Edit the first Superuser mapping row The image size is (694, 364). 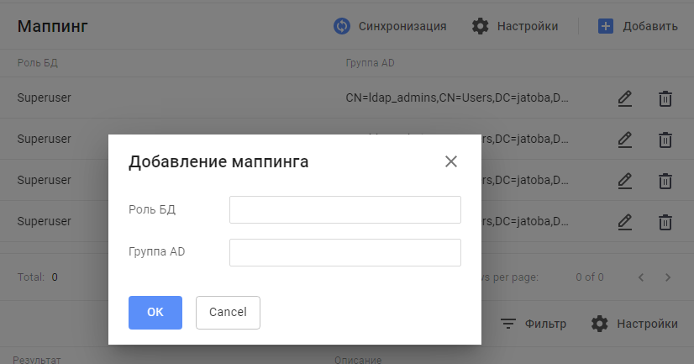[x=624, y=98]
